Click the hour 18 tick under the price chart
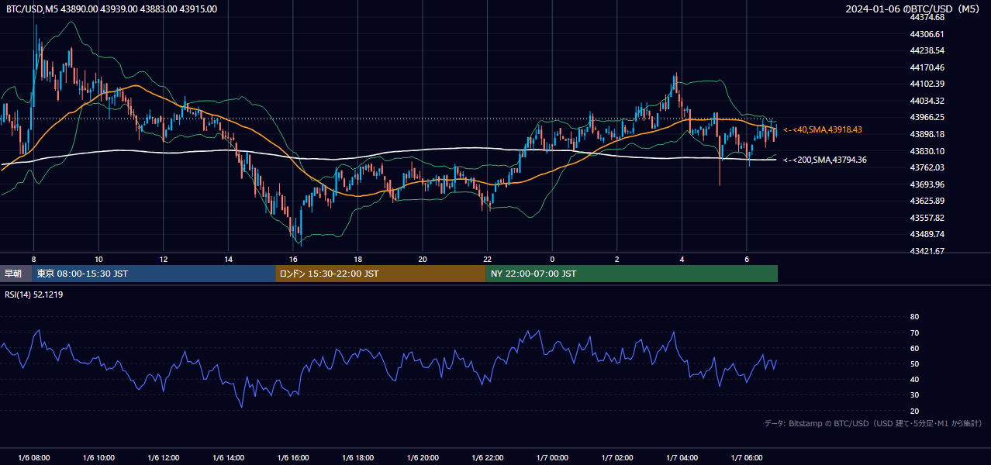 (358, 259)
